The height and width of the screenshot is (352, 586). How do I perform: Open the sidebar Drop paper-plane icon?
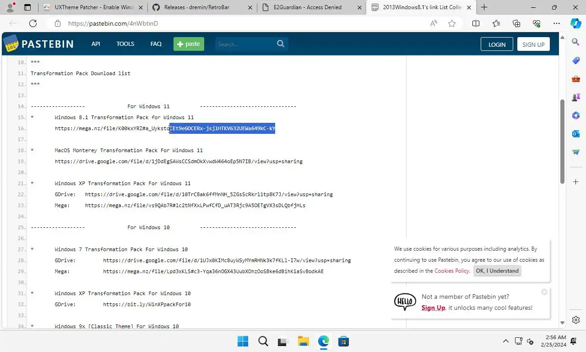tap(576, 152)
